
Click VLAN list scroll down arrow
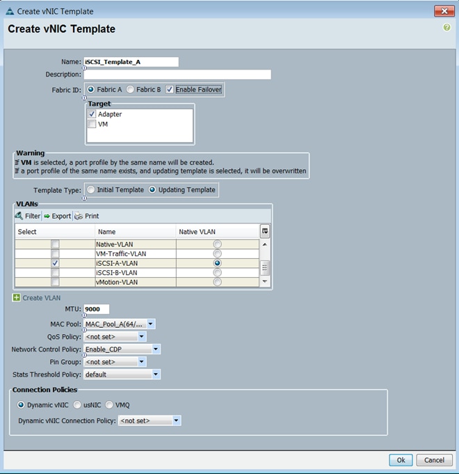264,281
